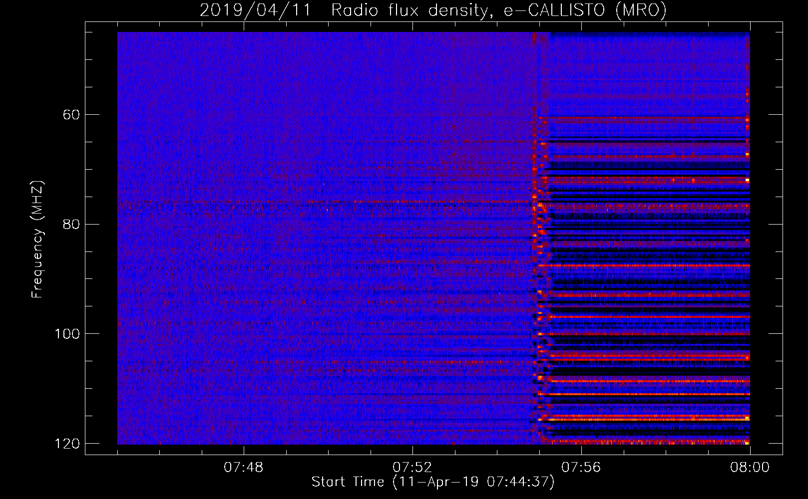Viewport: 808px width, 499px height.
Task: Click the 07:48 time tick label
Action: 243,468
